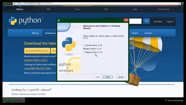Click the Finish button in setup wizard

[108, 77]
